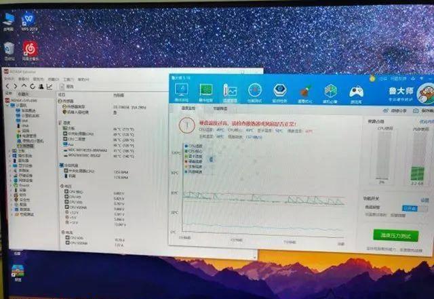Open AIDA64 帮助 menu
434x299 pixels.
[x=83, y=80]
